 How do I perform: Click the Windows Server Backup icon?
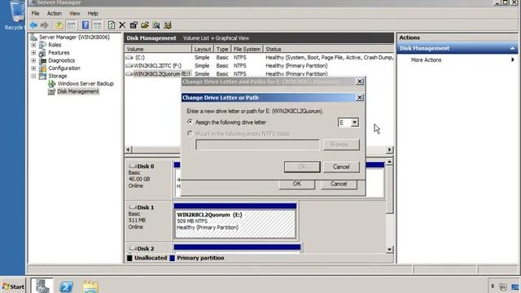(x=51, y=84)
